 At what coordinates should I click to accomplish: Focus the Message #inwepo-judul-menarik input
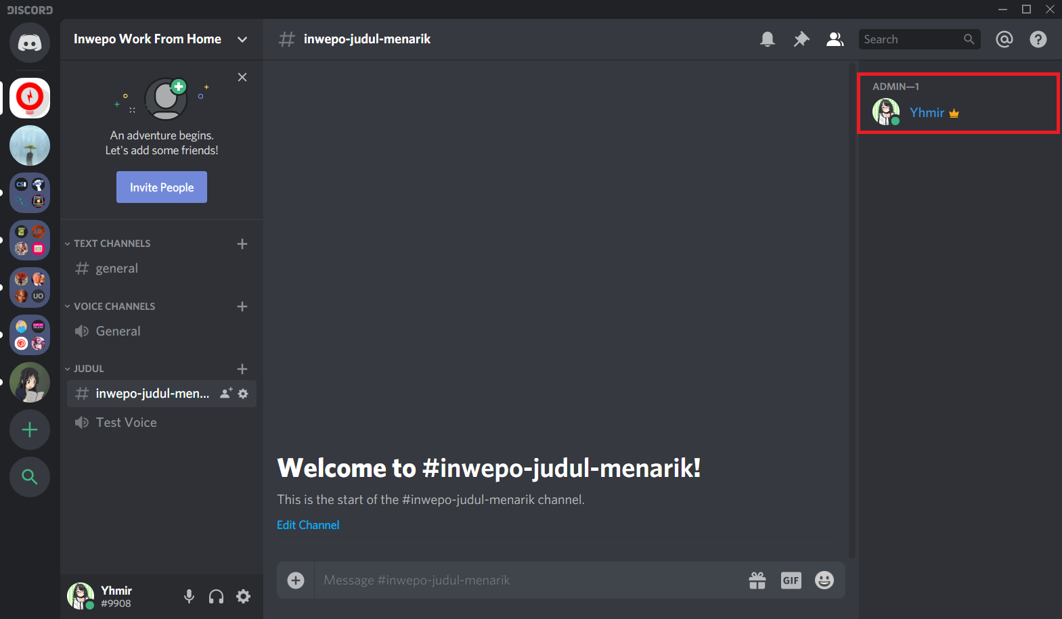click(528, 580)
